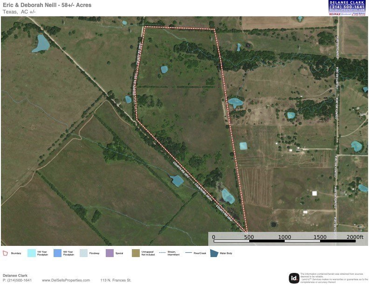This screenshot has width=369, height=285.
Task: Click the Floodway legend label
Action: click(94, 253)
